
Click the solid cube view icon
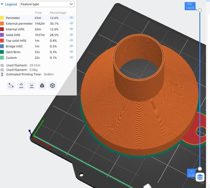tap(42, 86)
